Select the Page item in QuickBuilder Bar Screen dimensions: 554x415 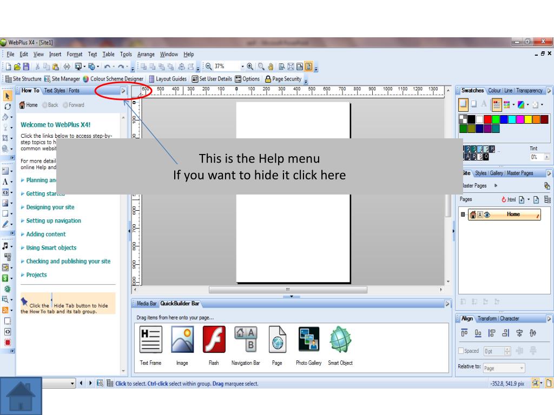[x=278, y=345]
